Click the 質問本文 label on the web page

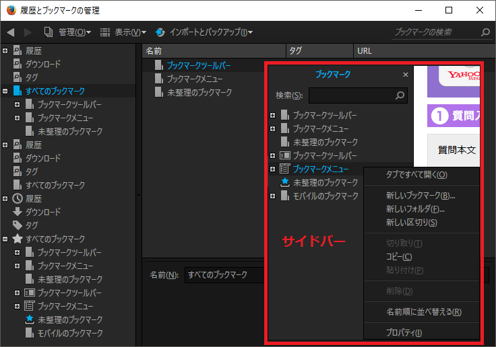[x=457, y=150]
